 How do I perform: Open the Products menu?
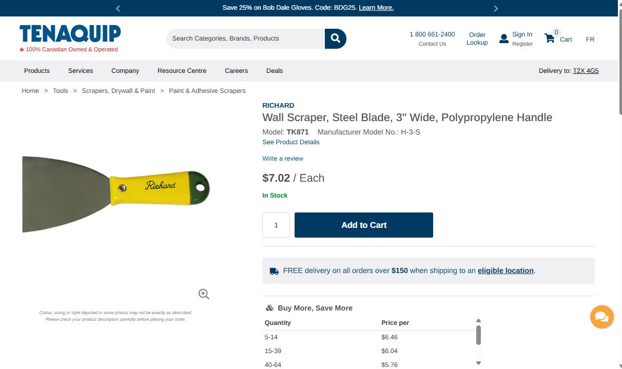[x=36, y=70]
